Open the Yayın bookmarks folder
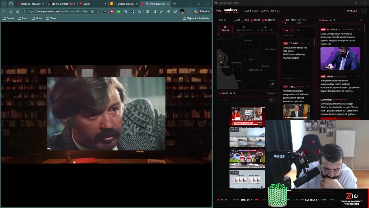This screenshot has width=369, height=208. pyautogui.click(x=51, y=18)
